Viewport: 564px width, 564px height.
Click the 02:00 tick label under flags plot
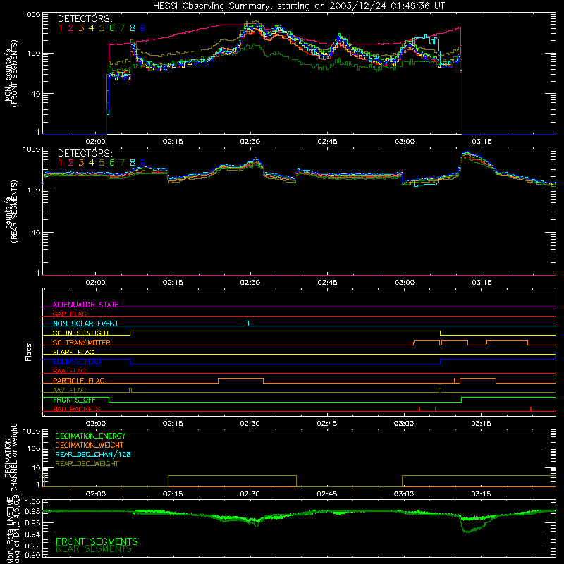[x=95, y=424]
